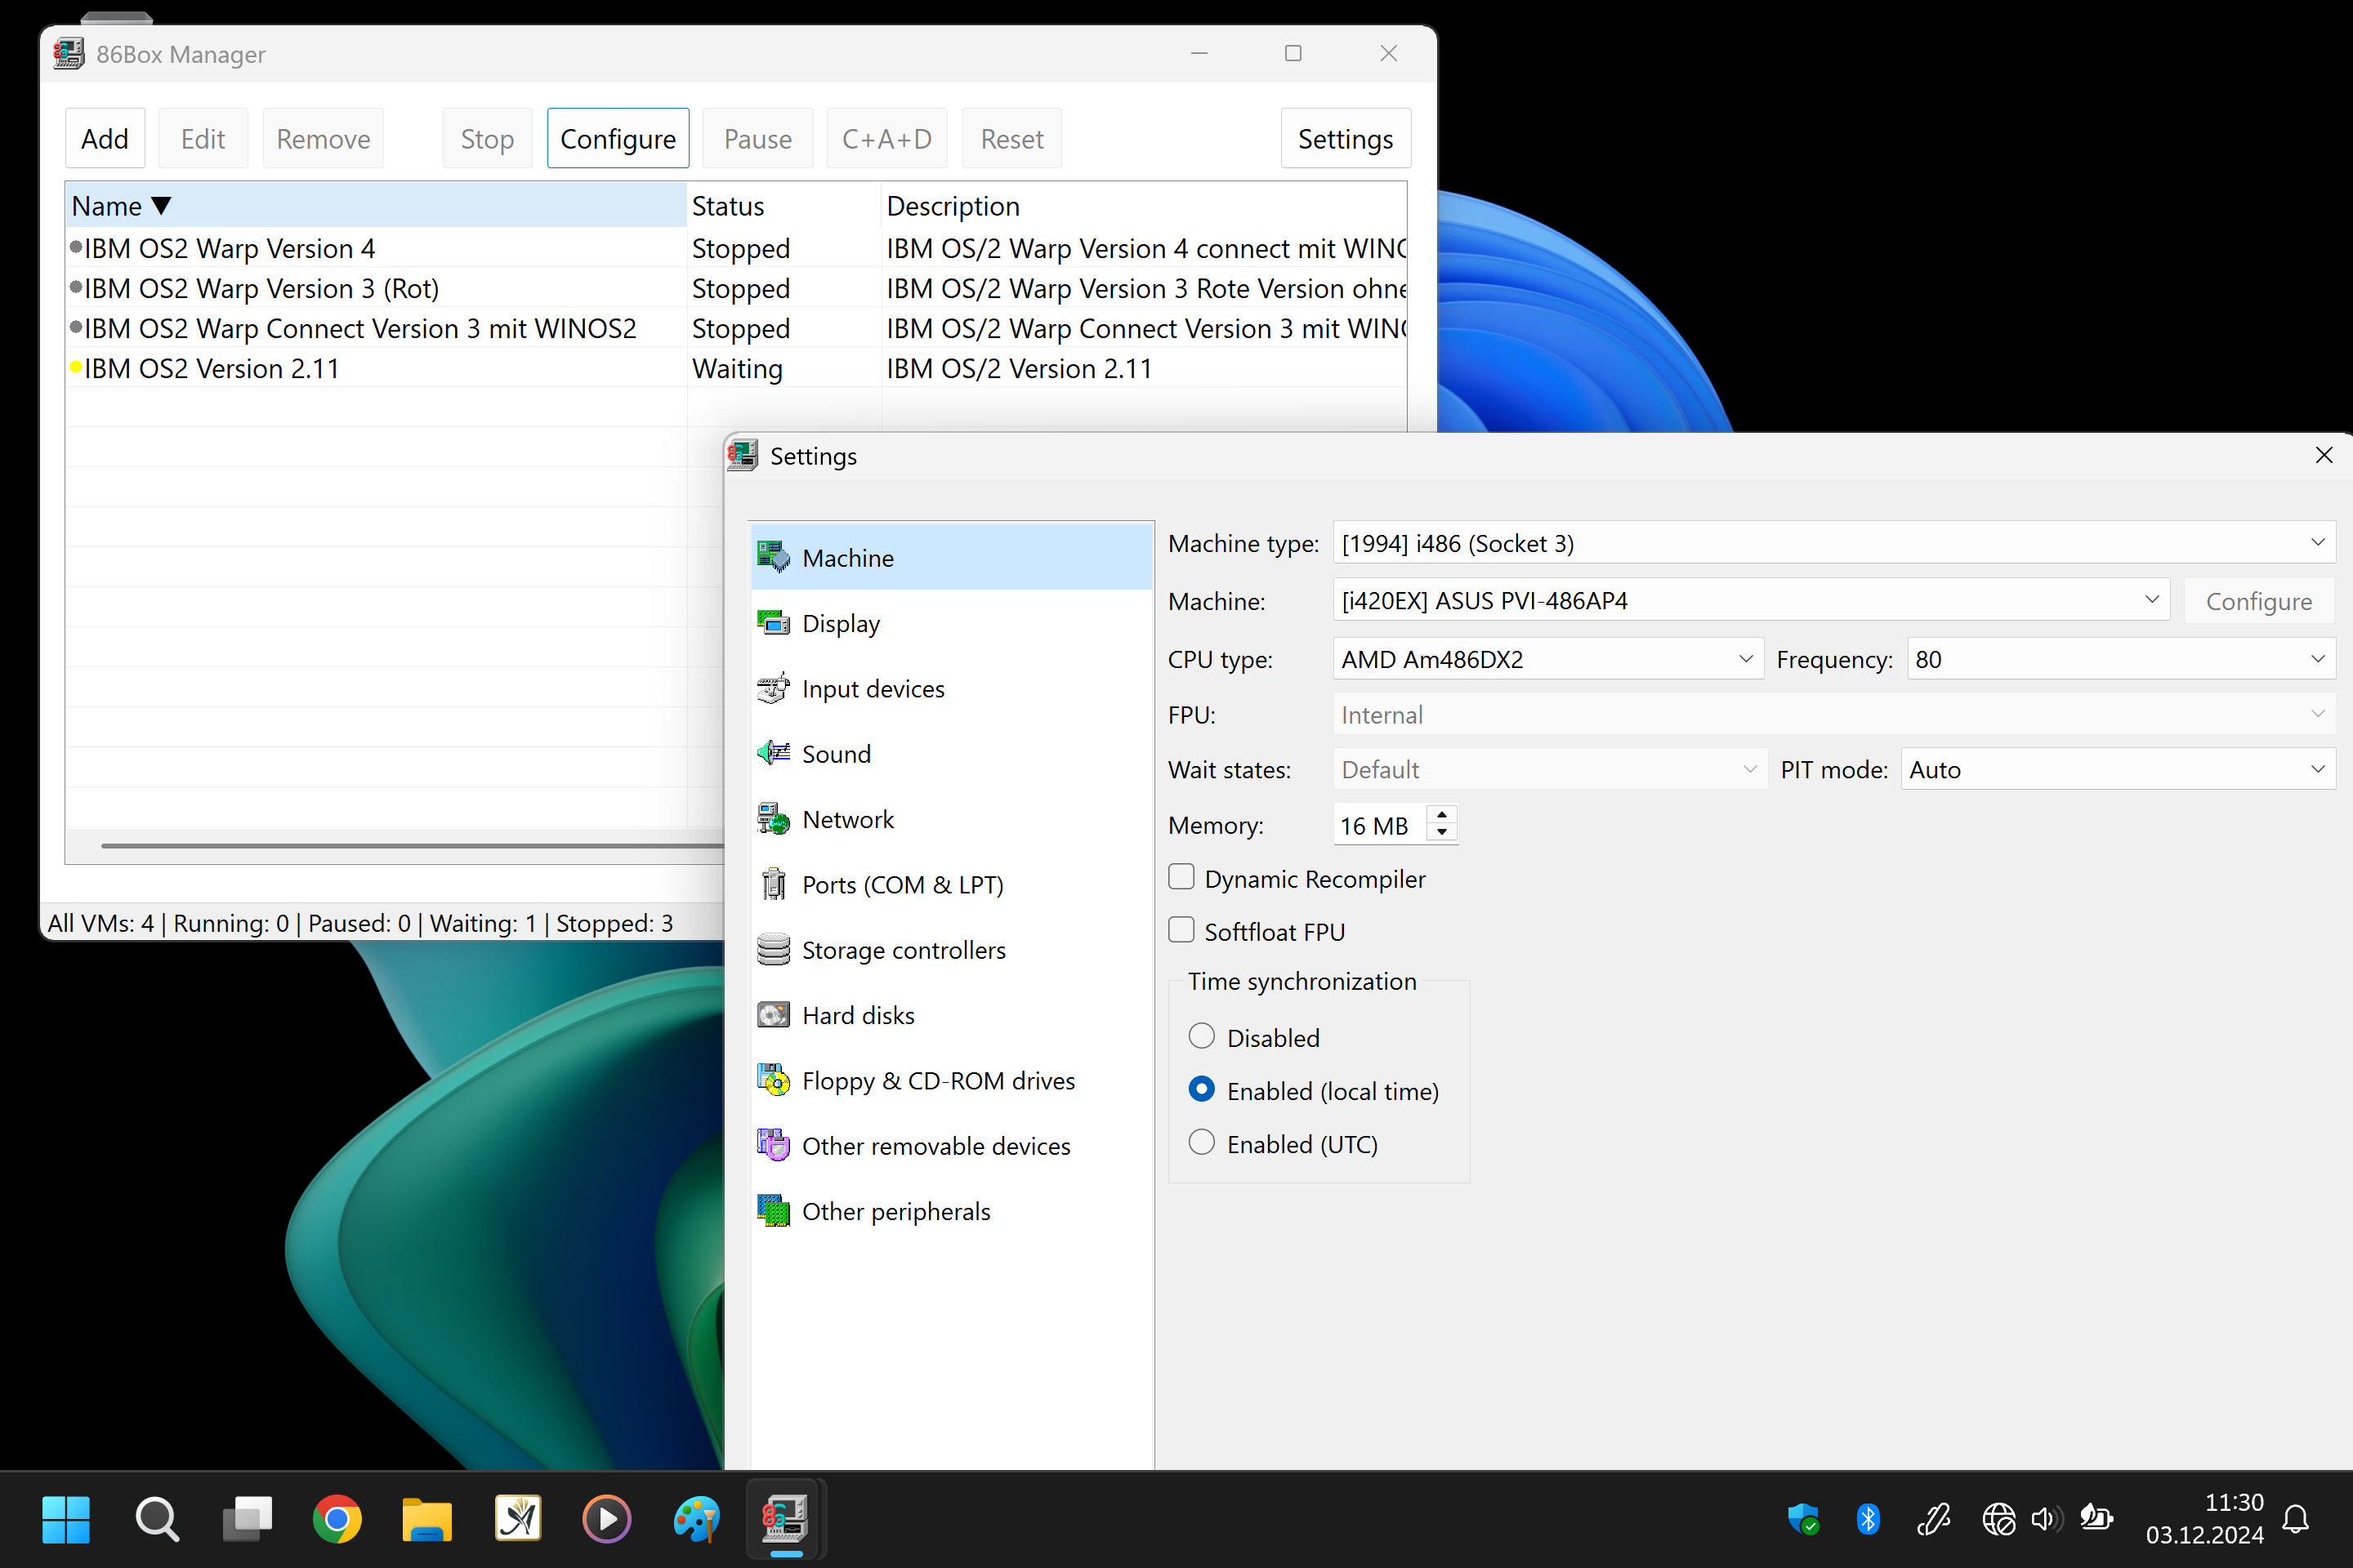Click Configure button beside Machine dropdown
The height and width of the screenshot is (1568, 2353).
pos(2259,601)
